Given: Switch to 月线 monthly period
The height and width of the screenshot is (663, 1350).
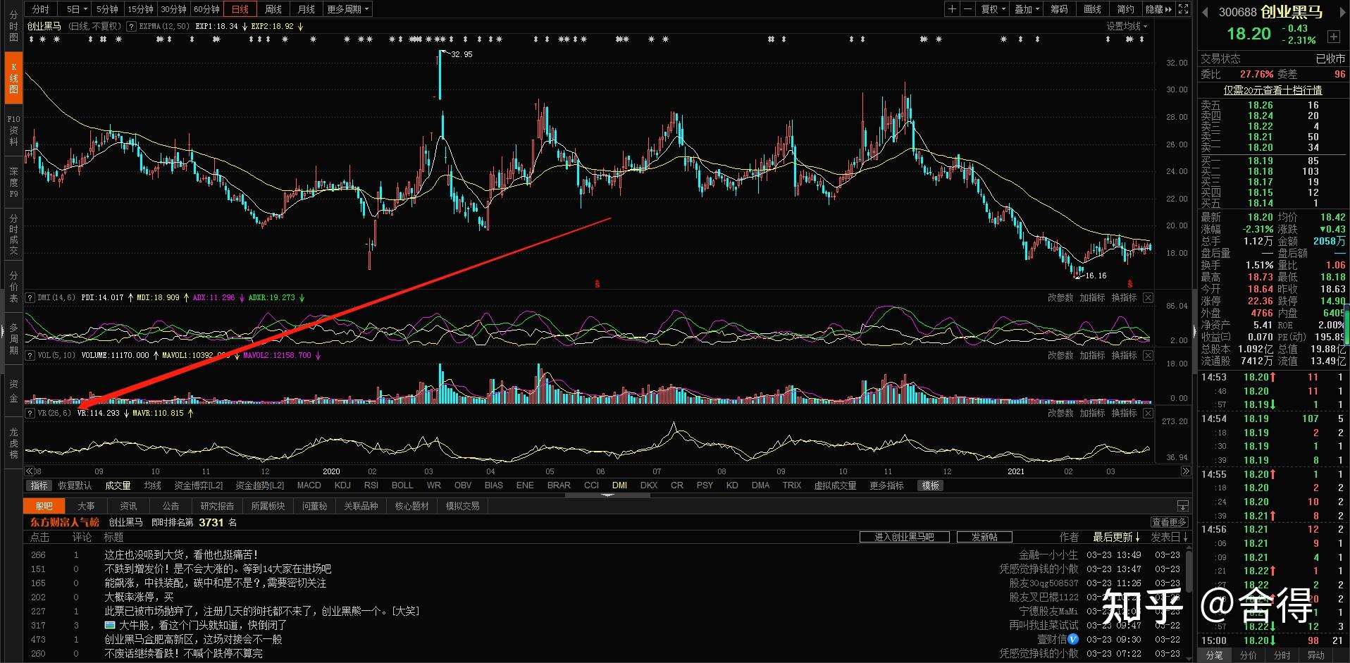Looking at the screenshot, I should [x=306, y=9].
